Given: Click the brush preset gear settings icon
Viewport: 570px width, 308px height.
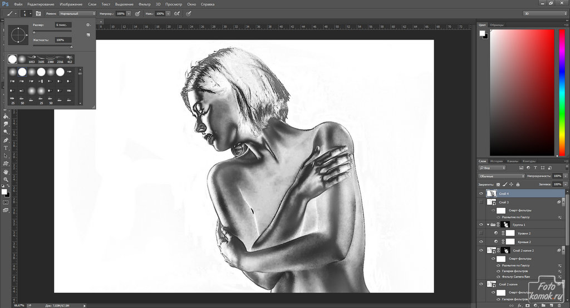Looking at the screenshot, I should tap(88, 25).
